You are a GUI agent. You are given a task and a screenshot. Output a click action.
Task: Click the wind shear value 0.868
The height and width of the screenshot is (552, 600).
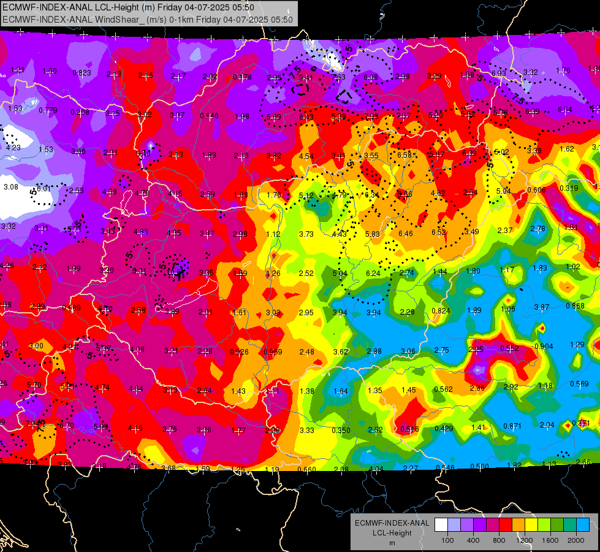coord(575,305)
